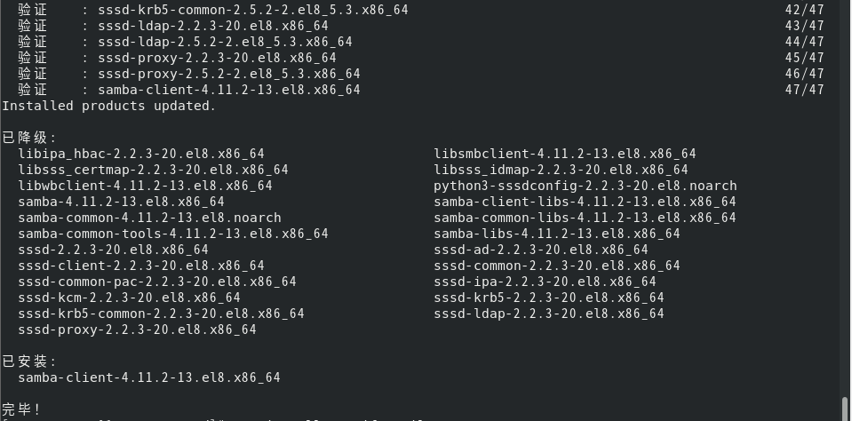Click samba-client-4.11.2-13.el8.x86_64 under 已安装

coord(148,377)
